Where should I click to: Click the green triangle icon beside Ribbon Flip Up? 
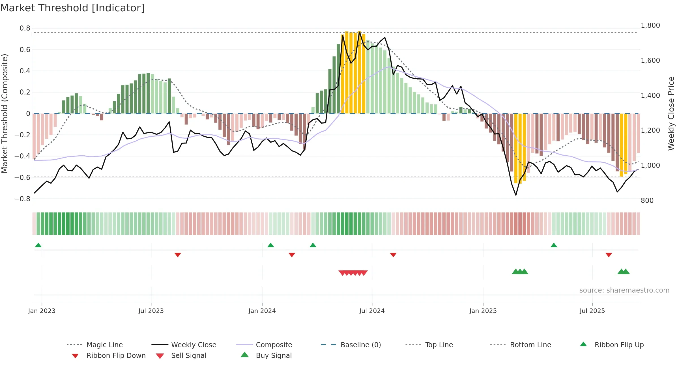click(x=583, y=344)
